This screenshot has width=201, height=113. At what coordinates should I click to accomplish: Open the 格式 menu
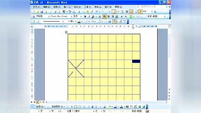(x=78, y=7)
